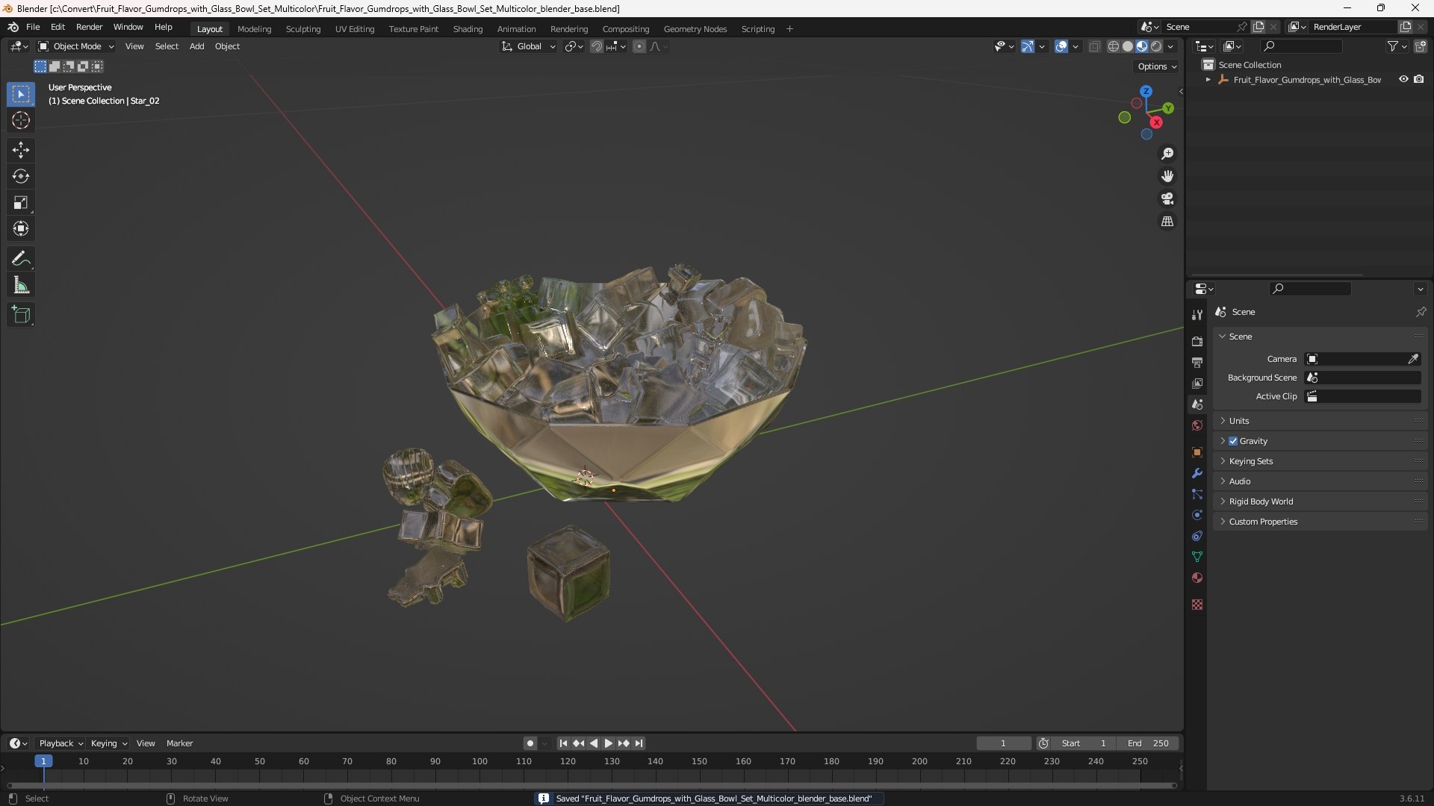The image size is (1434, 806).
Task: Toggle viewport gizmos button
Action: click(1028, 46)
